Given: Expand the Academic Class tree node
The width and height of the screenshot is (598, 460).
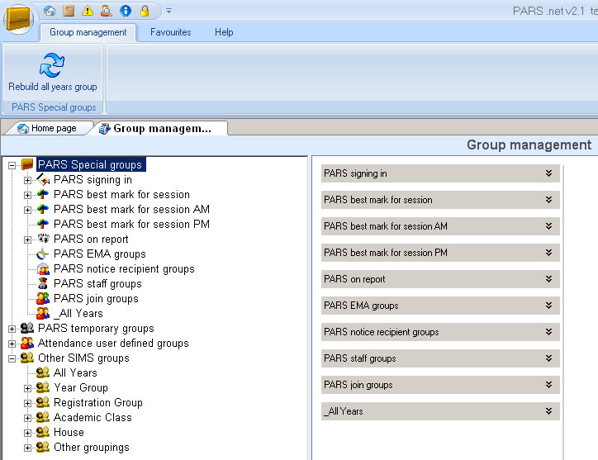Looking at the screenshot, I should coord(27,418).
